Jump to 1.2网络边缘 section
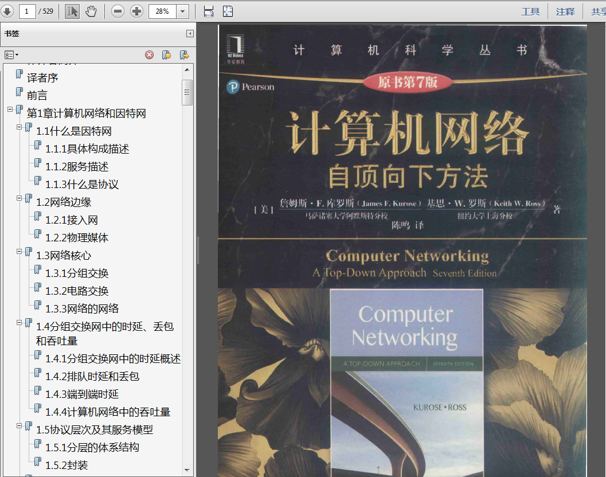Screen dimensions: 606x477 click(64, 202)
